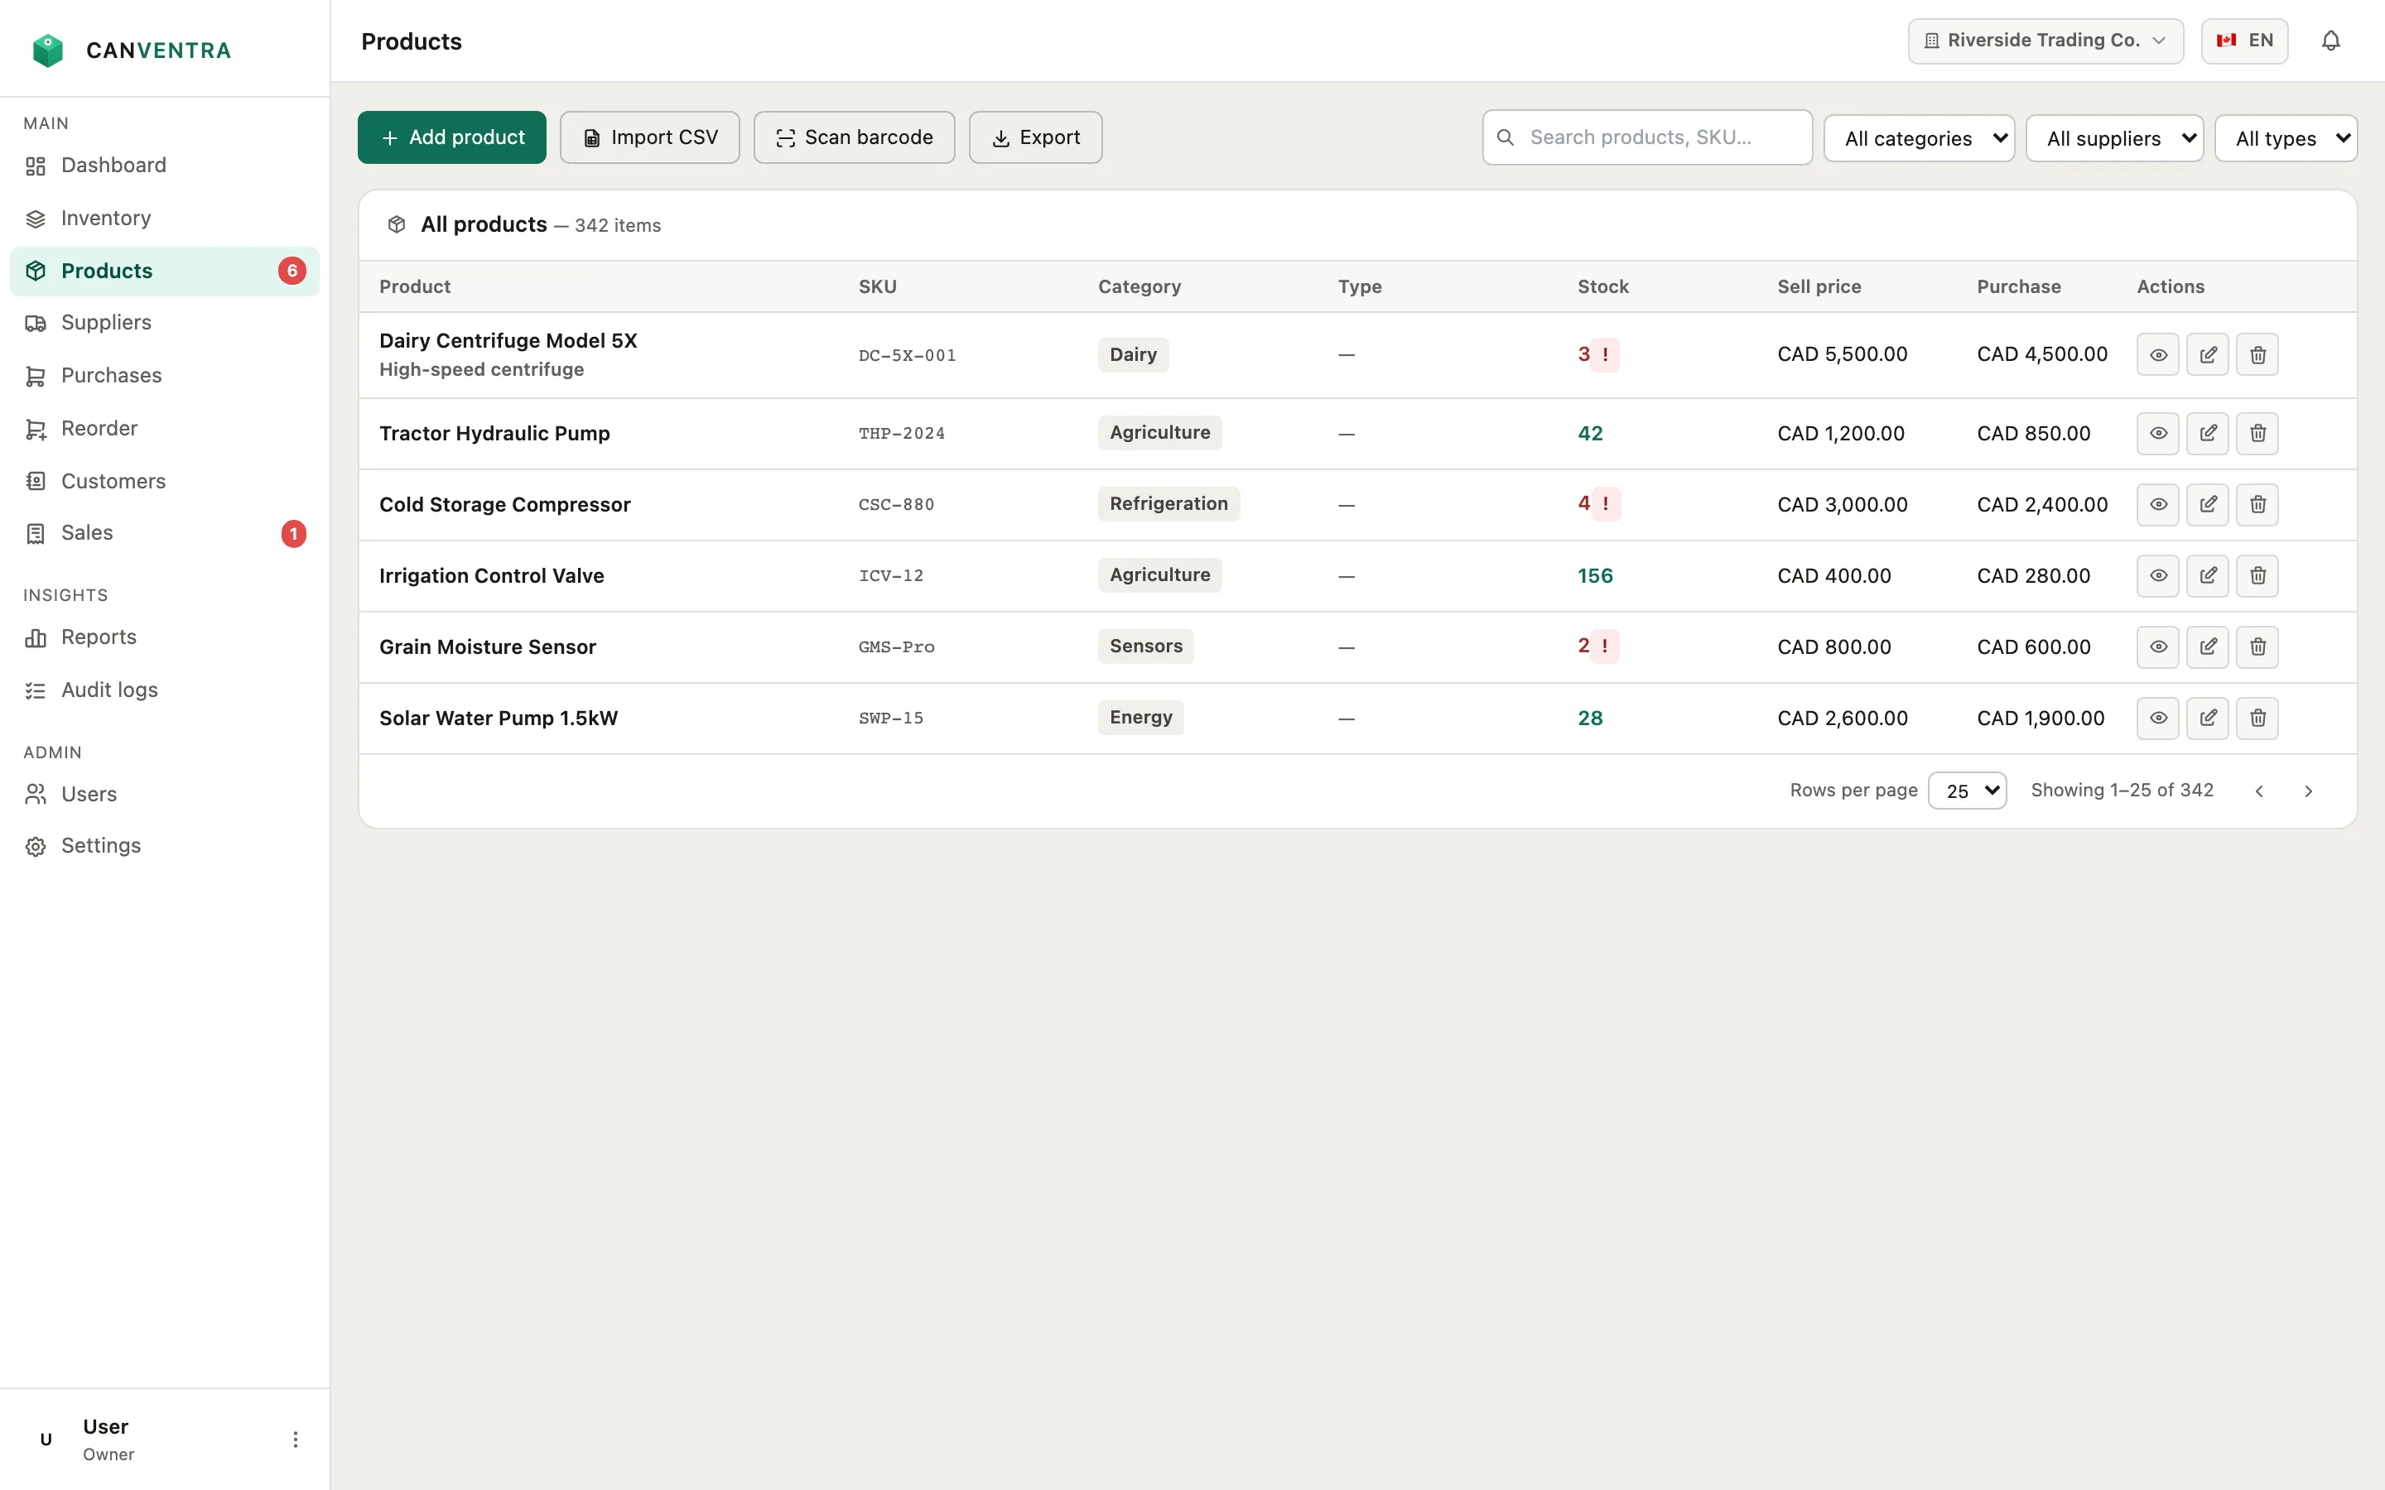The height and width of the screenshot is (1490, 2385).
Task: Delete Grain Moisture Sensor product
Action: coord(2257,646)
